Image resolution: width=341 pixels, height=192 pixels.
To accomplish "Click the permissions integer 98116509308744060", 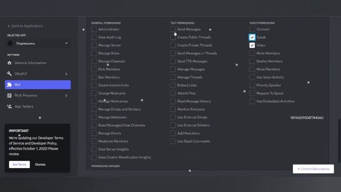I will [x=307, y=118].
